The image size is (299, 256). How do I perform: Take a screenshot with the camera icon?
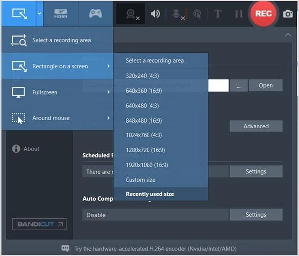(x=288, y=14)
